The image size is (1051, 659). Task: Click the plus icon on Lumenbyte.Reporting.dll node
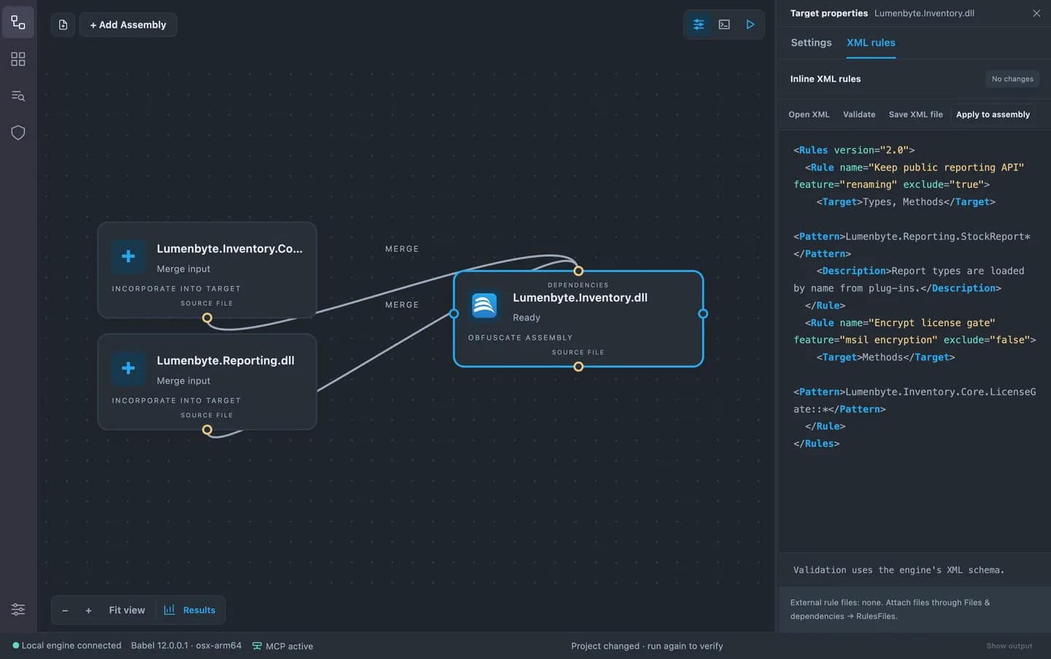128,368
